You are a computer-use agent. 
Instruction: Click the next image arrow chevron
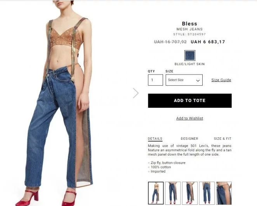(x=136, y=93)
